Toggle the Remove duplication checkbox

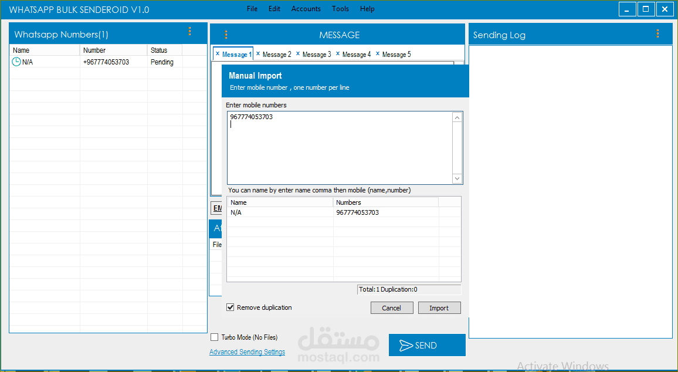coord(230,307)
